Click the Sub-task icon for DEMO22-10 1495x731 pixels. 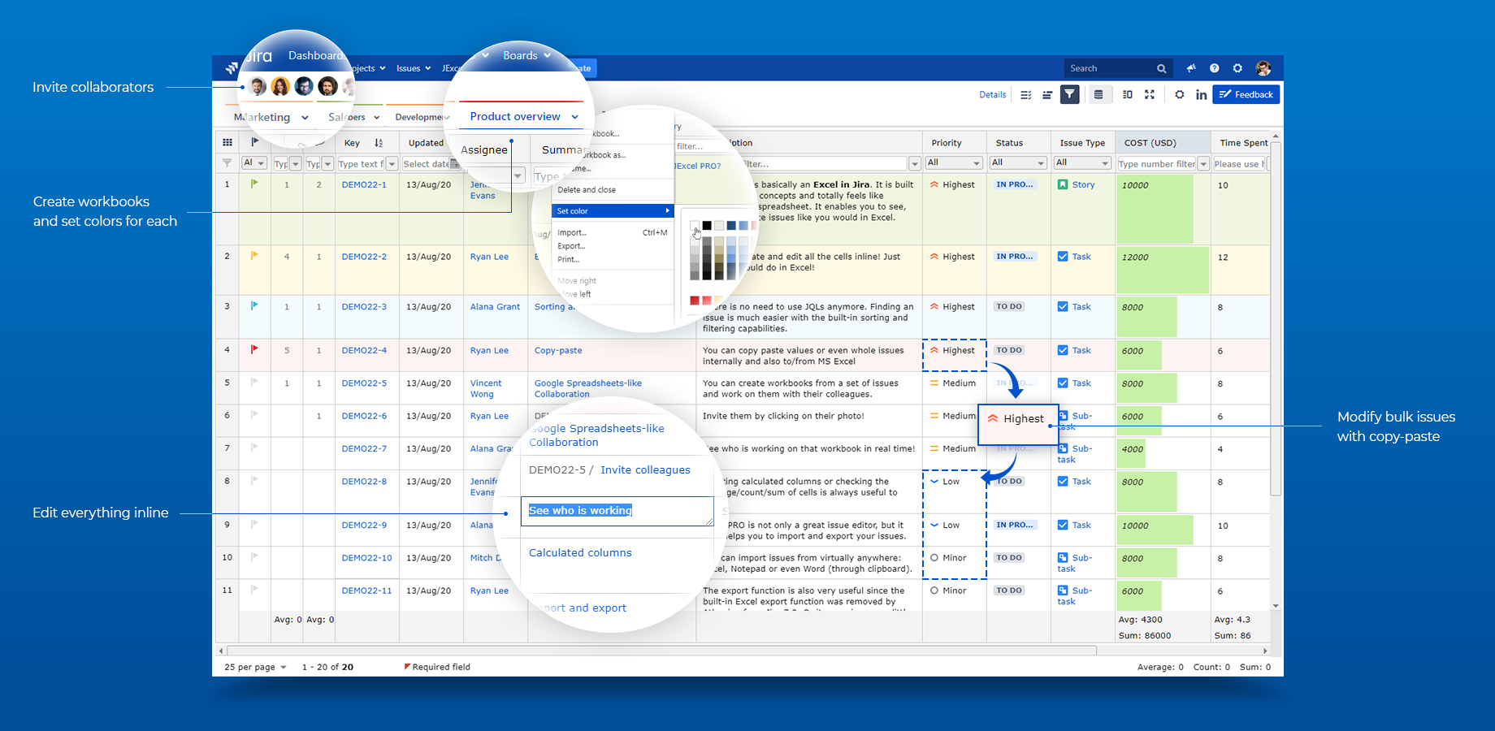[x=1063, y=557]
